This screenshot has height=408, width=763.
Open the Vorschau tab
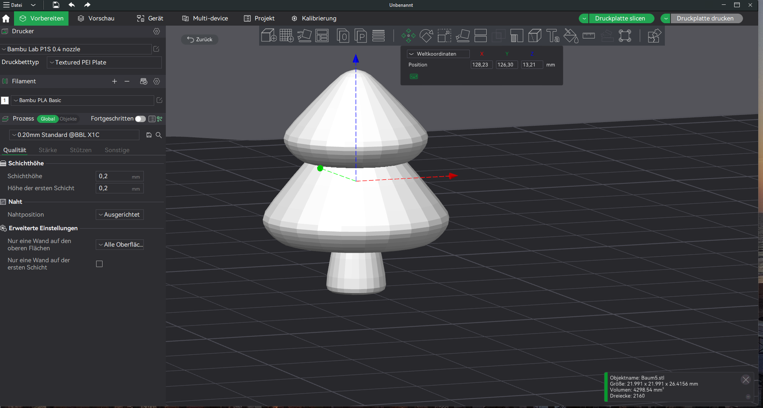96,18
